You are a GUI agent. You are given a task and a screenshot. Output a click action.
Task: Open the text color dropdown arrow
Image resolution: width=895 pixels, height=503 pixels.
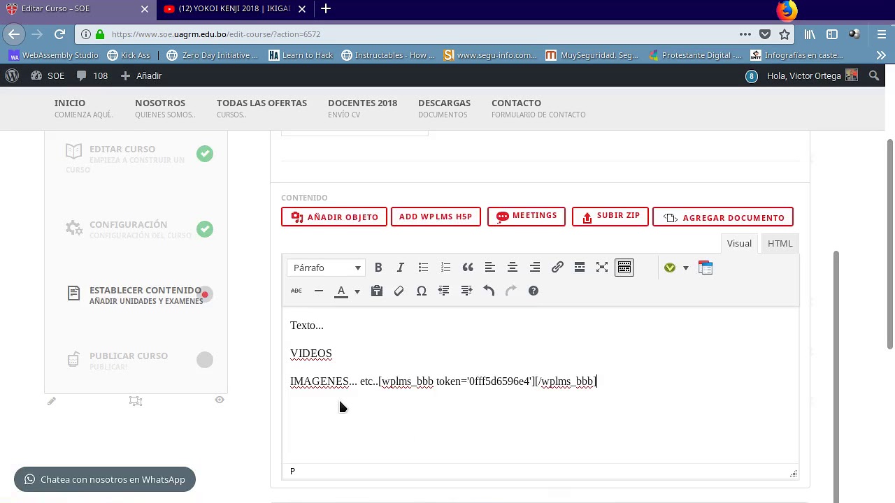pyautogui.click(x=357, y=291)
